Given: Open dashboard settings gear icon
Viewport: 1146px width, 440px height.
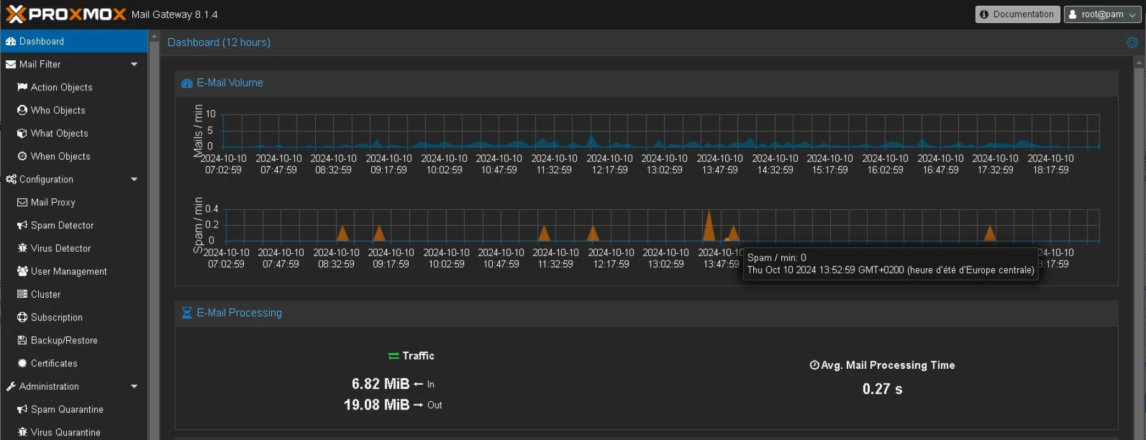Looking at the screenshot, I should (x=1131, y=43).
